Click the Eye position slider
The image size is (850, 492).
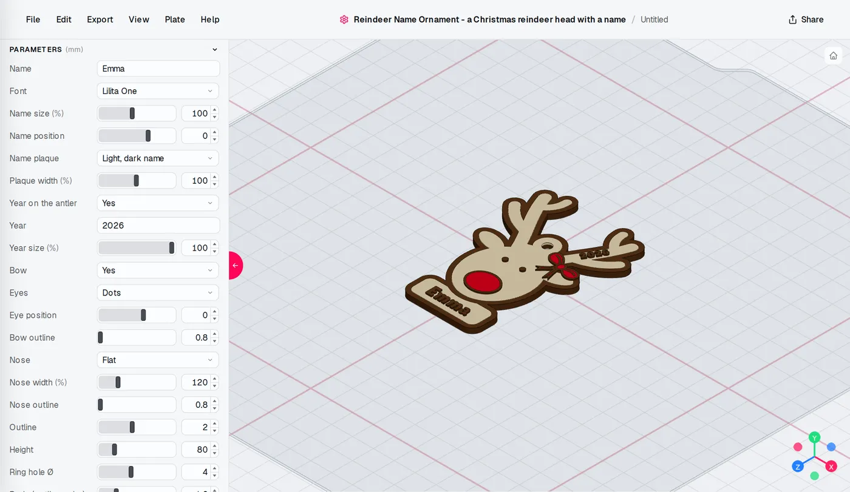pyautogui.click(x=137, y=315)
